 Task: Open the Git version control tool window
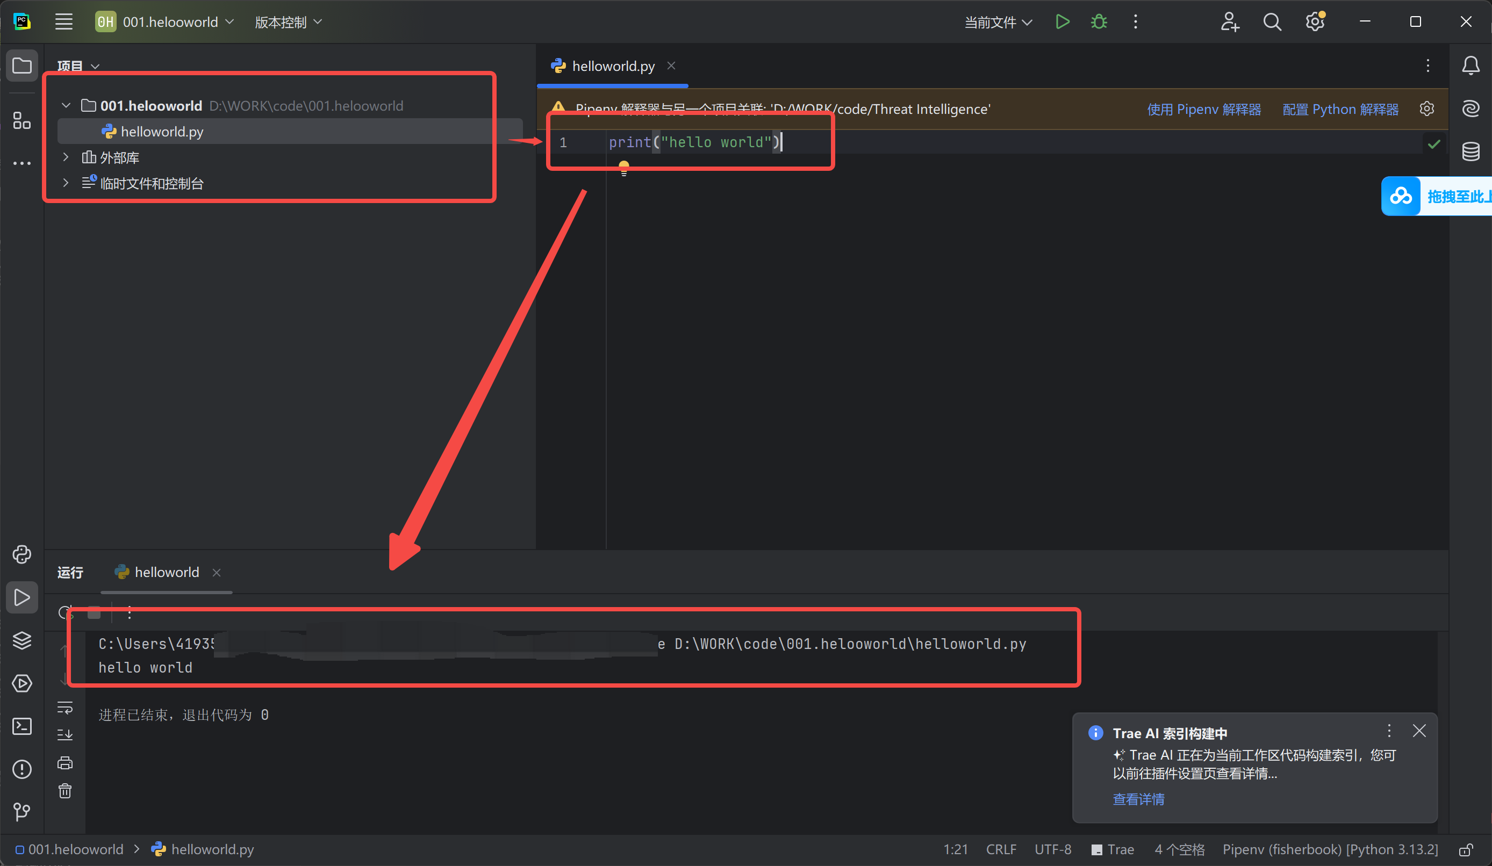pos(22,811)
